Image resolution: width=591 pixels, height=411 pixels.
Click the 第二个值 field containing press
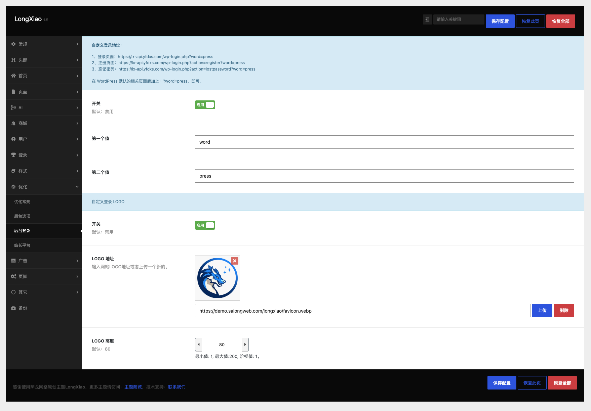pyautogui.click(x=384, y=176)
